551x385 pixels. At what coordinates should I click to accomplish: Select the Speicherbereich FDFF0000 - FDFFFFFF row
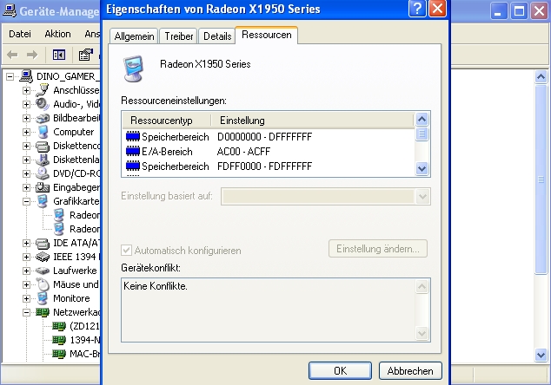[268, 166]
